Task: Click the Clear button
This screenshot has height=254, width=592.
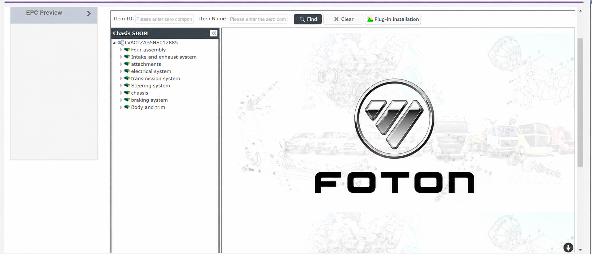Action: pos(343,19)
